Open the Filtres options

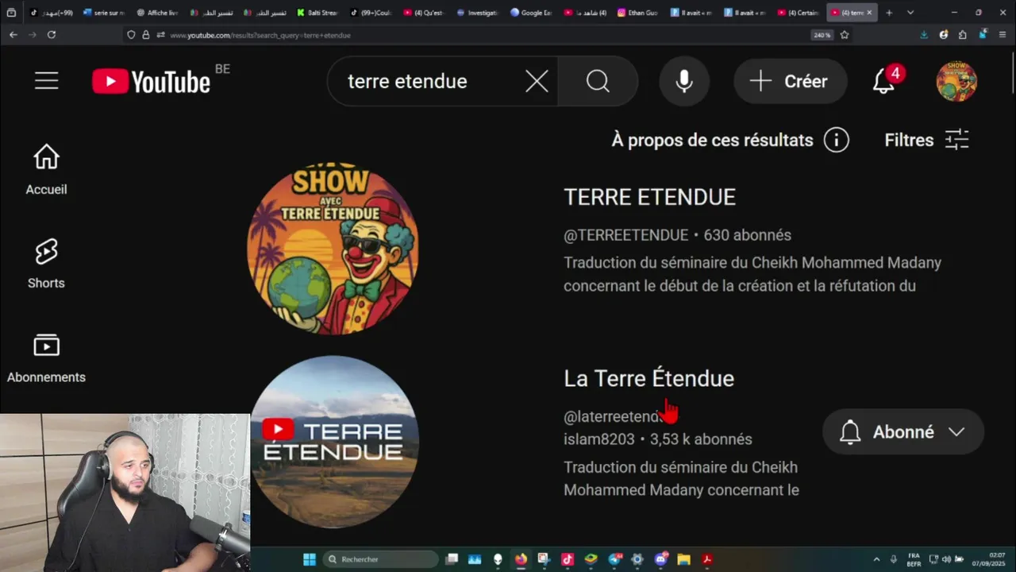click(x=926, y=141)
